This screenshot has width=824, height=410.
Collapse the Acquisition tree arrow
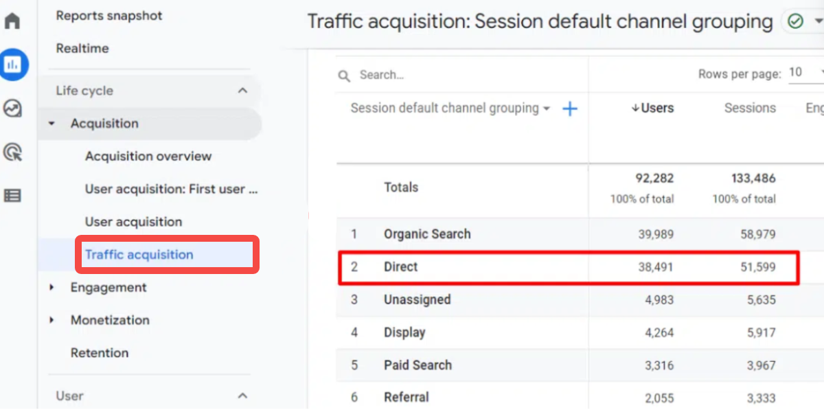(51, 124)
